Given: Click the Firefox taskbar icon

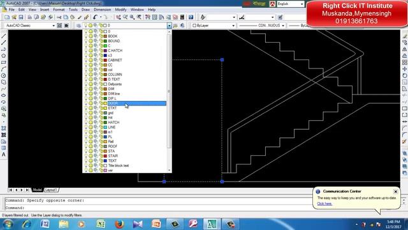Looking at the screenshot, I should pyautogui.click(x=119, y=224).
